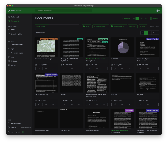Viewport: 168px width, 143px height.
Task: Open the Created date filter dropdown
Action: (x=133, y=26)
